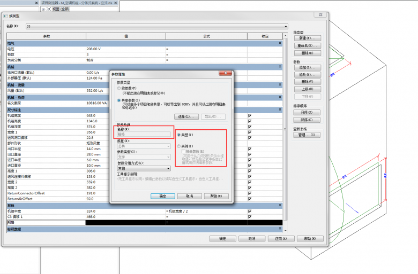Collapse the 电气 parameter group chevron
This screenshot has height=274, width=418.
[280, 43]
